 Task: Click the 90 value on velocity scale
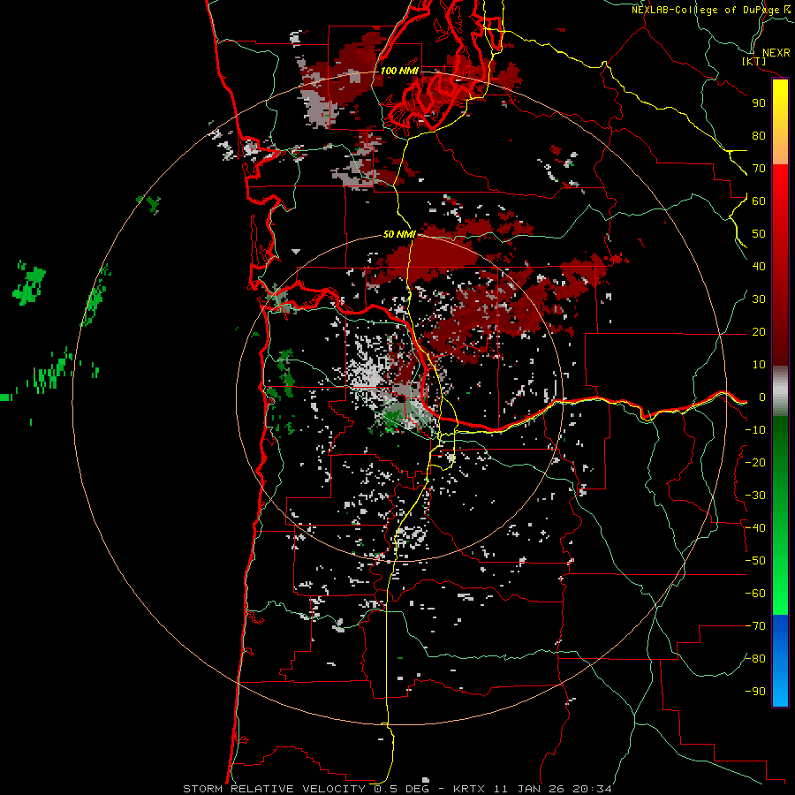tap(759, 103)
